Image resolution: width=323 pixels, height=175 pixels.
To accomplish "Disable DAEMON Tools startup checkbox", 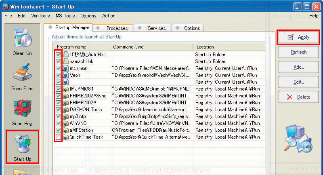I will point(58,110).
